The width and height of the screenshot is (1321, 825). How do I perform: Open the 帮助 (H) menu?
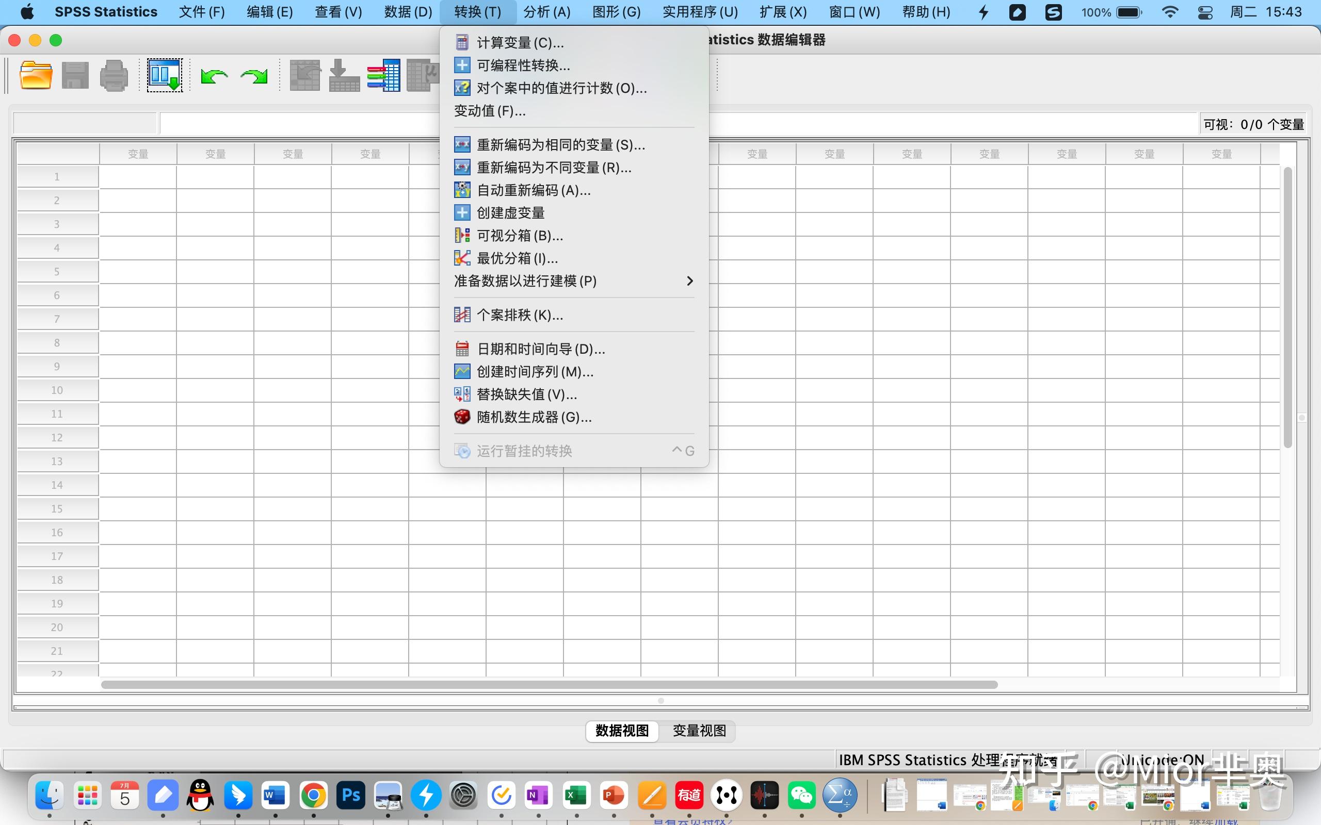click(x=926, y=12)
